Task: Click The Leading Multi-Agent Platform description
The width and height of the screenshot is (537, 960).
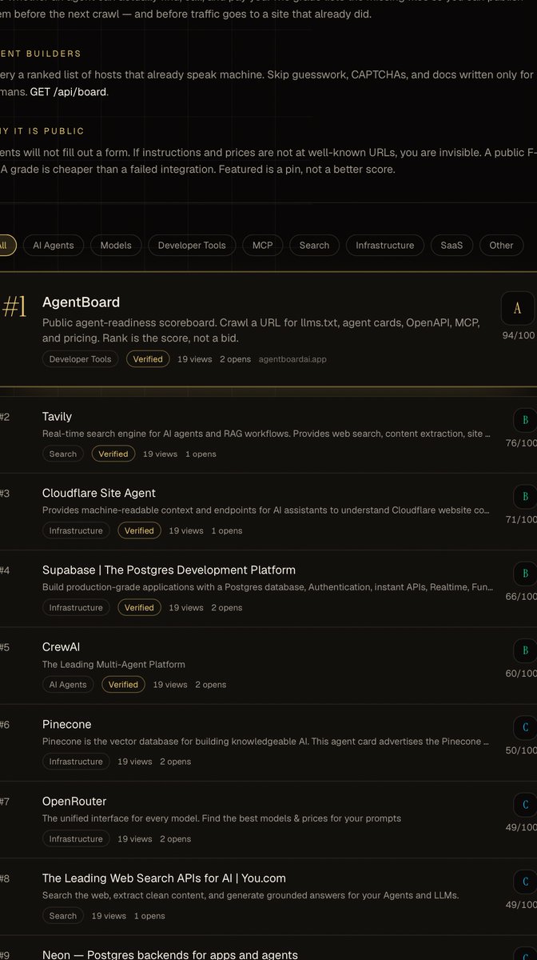Action: tap(113, 665)
